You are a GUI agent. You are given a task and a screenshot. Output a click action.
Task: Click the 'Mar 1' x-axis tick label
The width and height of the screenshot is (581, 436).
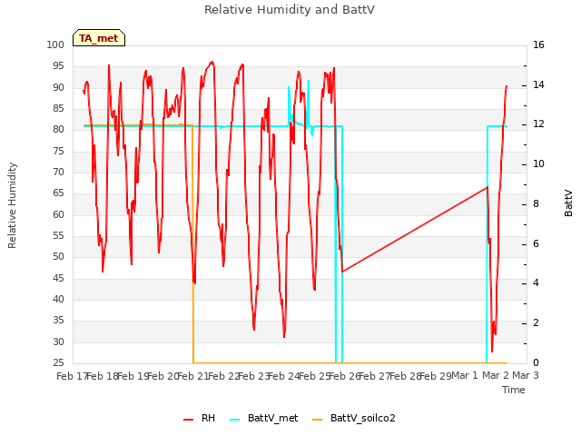click(465, 375)
